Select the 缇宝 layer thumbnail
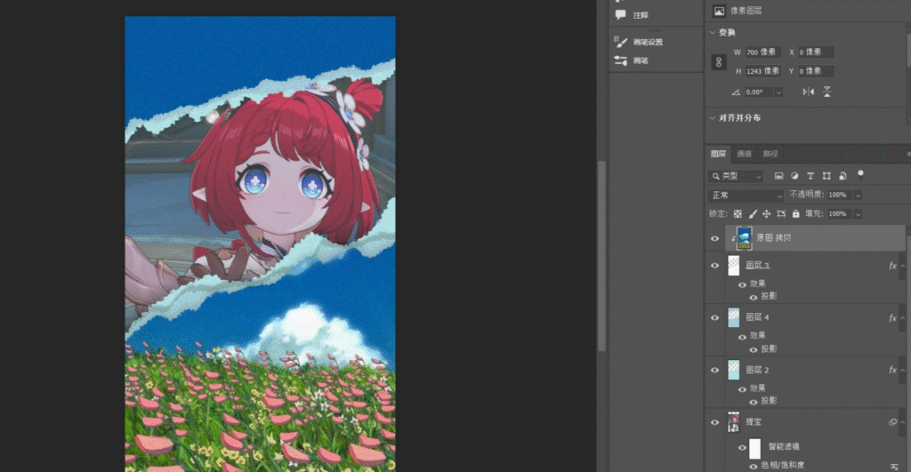This screenshot has width=911, height=472. [x=734, y=422]
